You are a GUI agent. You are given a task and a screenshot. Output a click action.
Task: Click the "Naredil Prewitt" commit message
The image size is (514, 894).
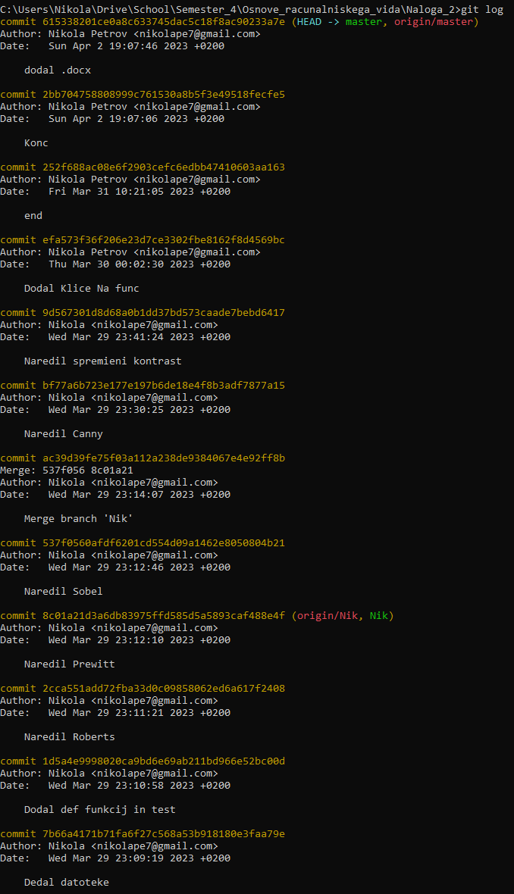click(70, 664)
